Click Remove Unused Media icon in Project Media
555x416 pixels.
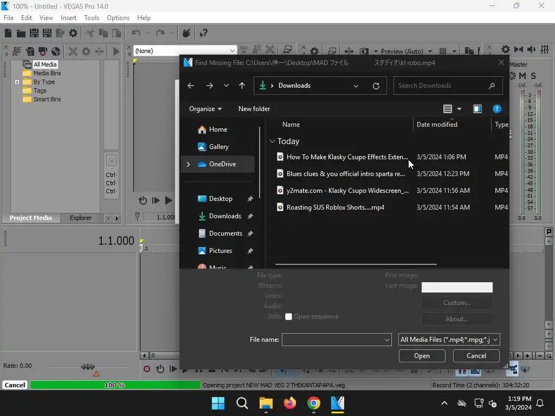(x=17, y=51)
